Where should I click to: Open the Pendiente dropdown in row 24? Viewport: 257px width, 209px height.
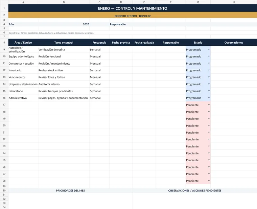(x=209, y=153)
